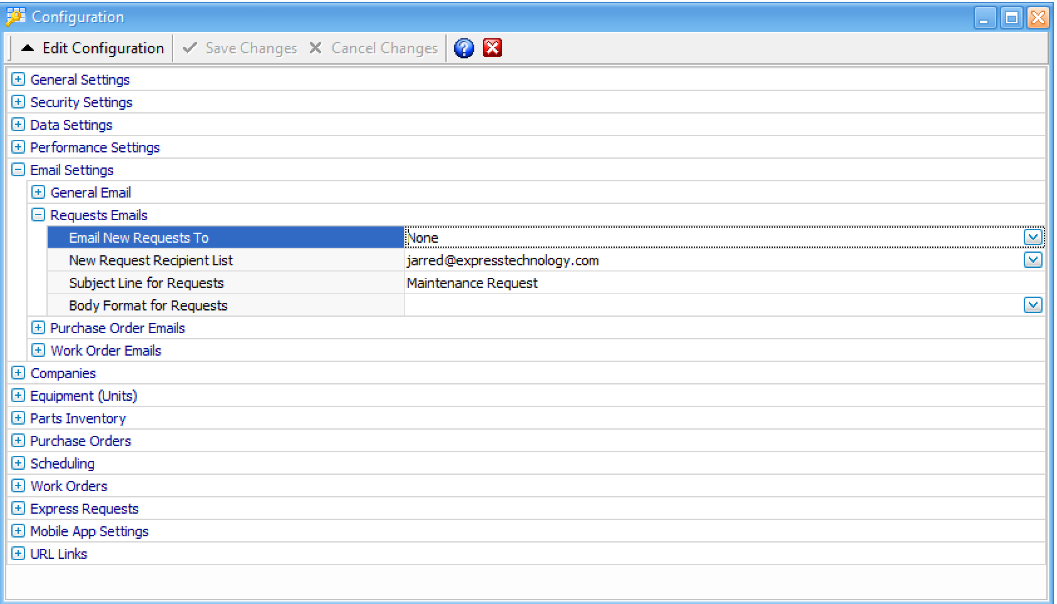Expand Purchase Orders node
This screenshot has height=604, width=1057.
click(18, 441)
